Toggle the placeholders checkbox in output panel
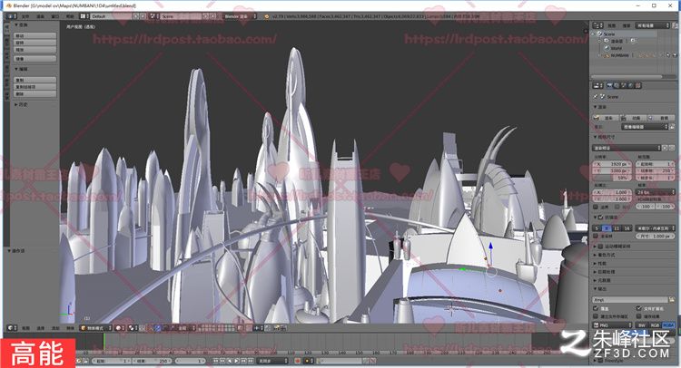This screenshot has width=681, height=368. point(595,316)
